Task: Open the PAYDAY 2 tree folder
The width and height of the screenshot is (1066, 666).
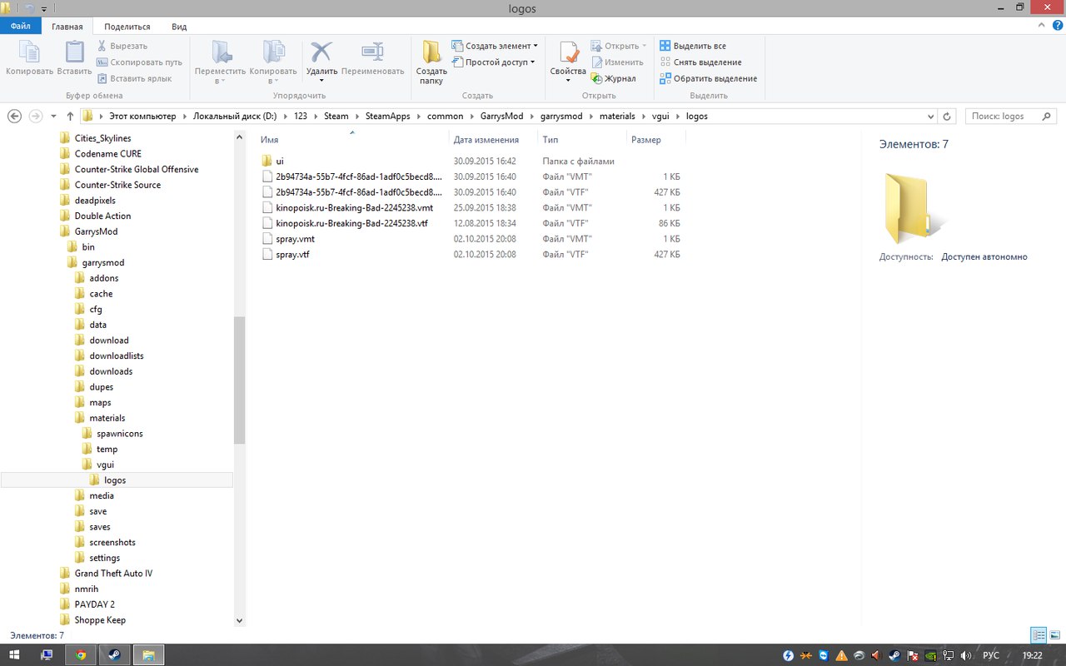Action: [x=95, y=604]
